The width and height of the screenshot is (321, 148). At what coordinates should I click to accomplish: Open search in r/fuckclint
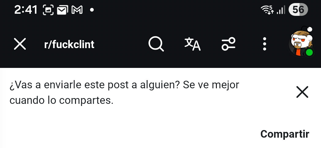click(156, 44)
